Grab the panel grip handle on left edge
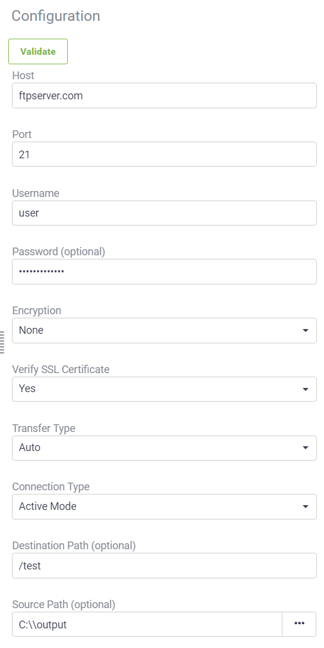Screen dimensions: 324x648 (x=2, y=342)
